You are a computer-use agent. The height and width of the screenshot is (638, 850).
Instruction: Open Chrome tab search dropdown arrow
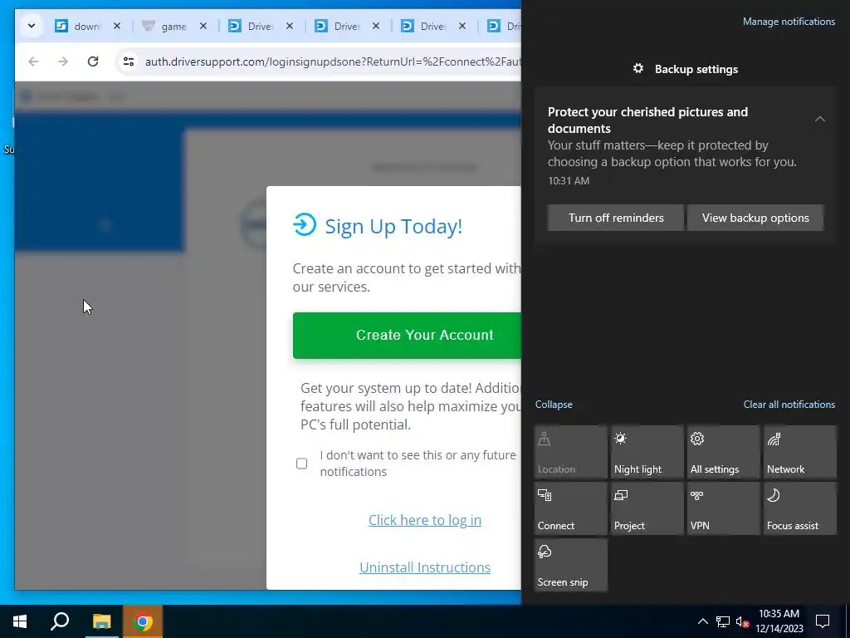[x=32, y=26]
